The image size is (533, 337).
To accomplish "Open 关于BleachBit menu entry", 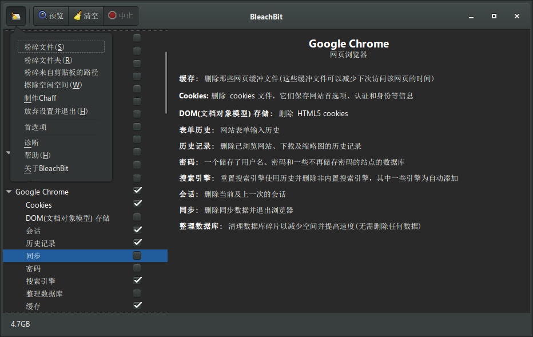I will click(61, 168).
